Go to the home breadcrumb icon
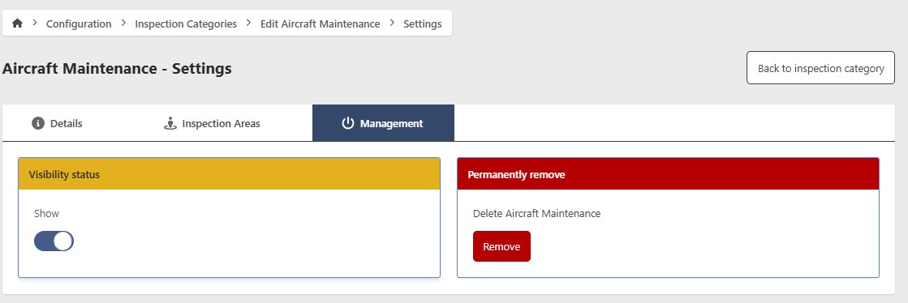The height and width of the screenshot is (303, 908). click(17, 23)
